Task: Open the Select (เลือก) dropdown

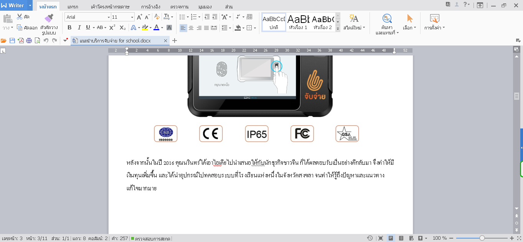Action: (x=409, y=22)
